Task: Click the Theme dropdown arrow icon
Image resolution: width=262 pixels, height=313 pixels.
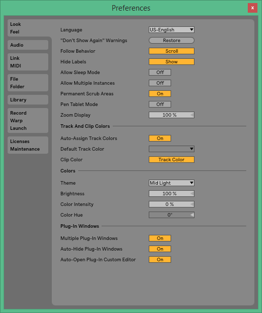Action: [x=191, y=183]
